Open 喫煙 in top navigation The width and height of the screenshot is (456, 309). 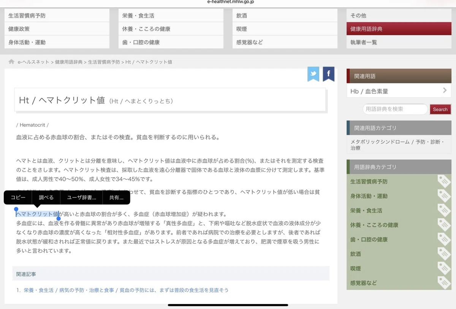coord(285,29)
